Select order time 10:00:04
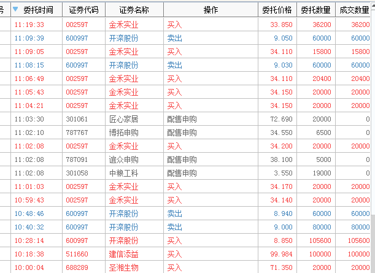 (29, 267)
